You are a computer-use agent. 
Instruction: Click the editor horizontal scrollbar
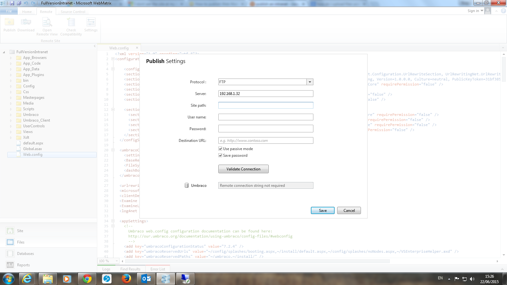(x=257, y=261)
